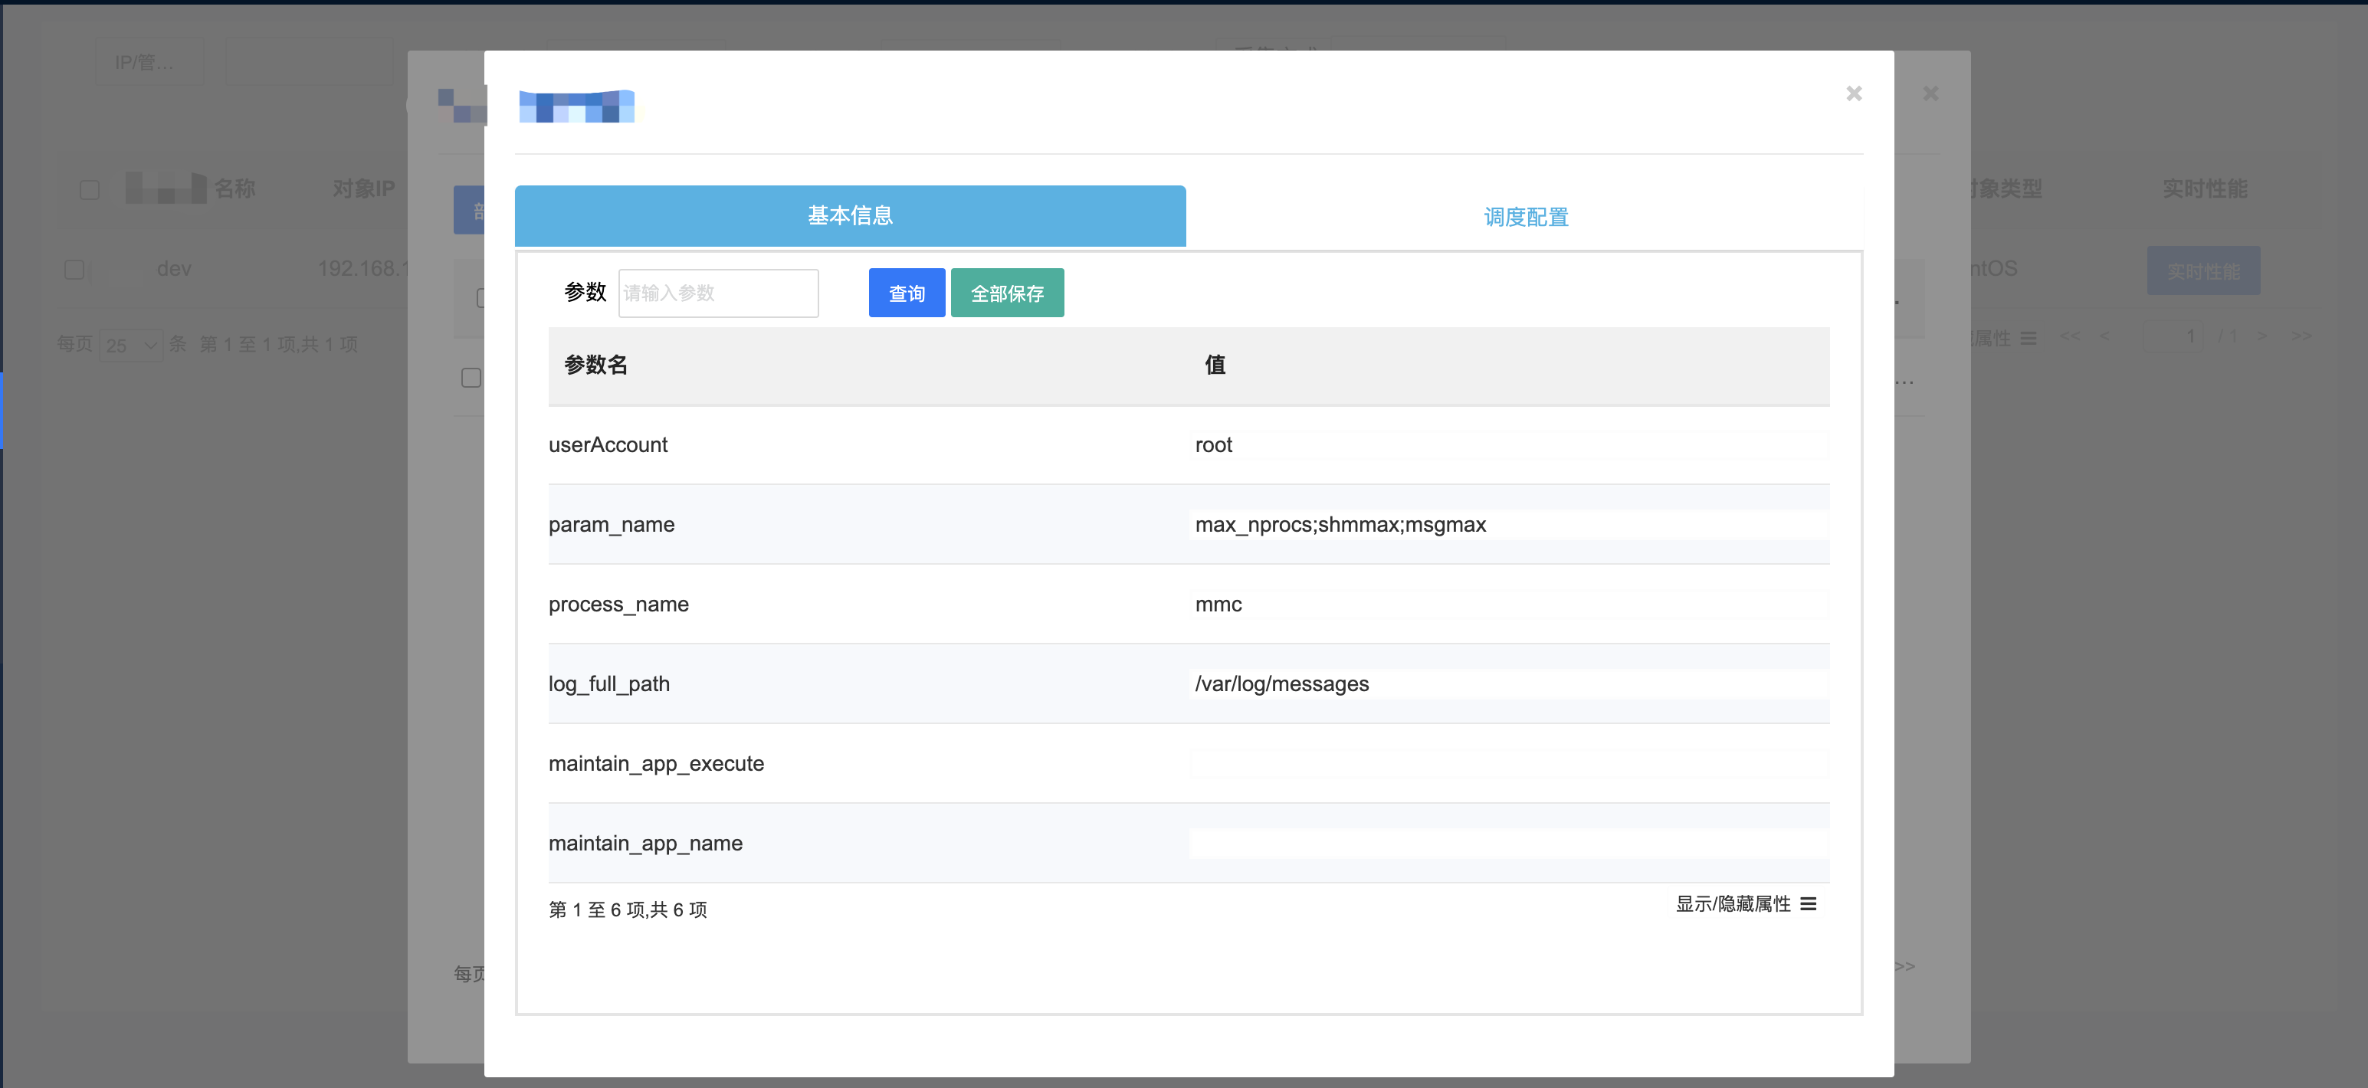This screenshot has height=1088, width=2368.
Task: Close the second dialog behind
Action: tap(1930, 93)
